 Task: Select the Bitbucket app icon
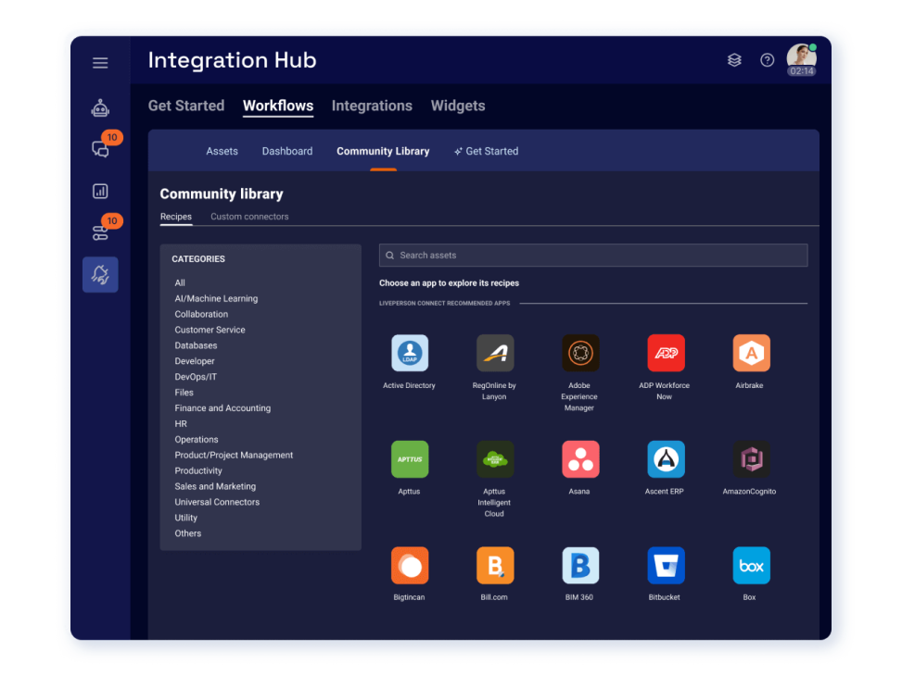666,566
